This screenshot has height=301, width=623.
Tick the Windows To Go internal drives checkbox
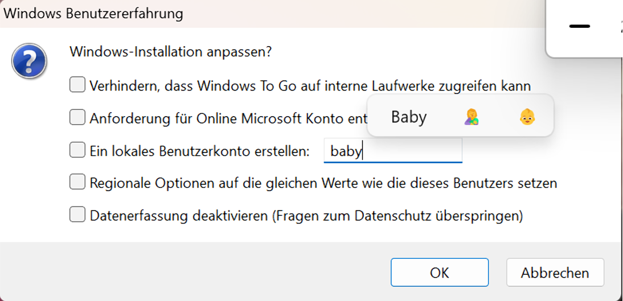[77, 85]
